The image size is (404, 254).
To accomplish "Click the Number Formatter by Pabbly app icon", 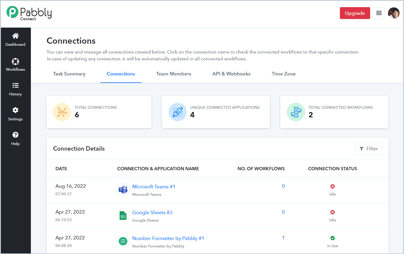I will click(123, 241).
